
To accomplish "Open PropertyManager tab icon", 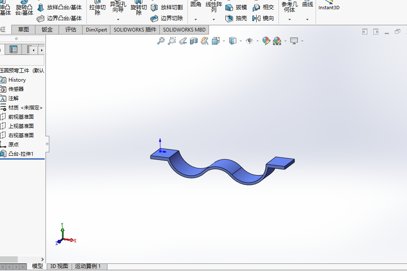I will [x=13, y=49].
